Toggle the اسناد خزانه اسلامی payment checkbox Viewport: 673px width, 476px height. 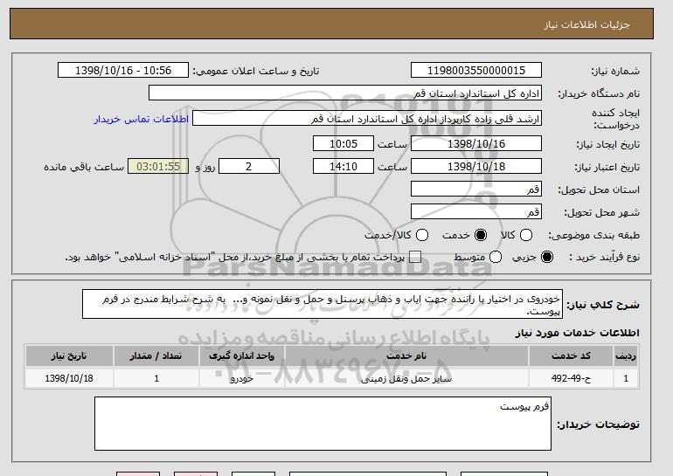click(414, 257)
